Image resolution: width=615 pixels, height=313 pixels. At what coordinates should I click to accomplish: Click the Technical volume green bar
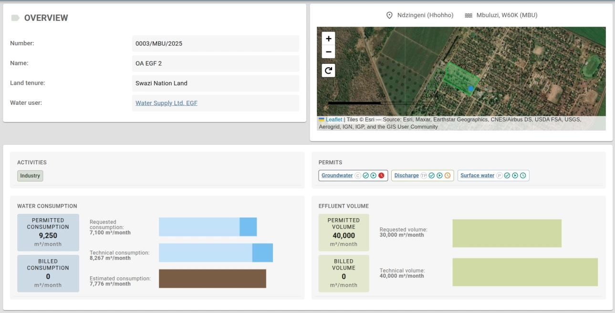point(525,272)
